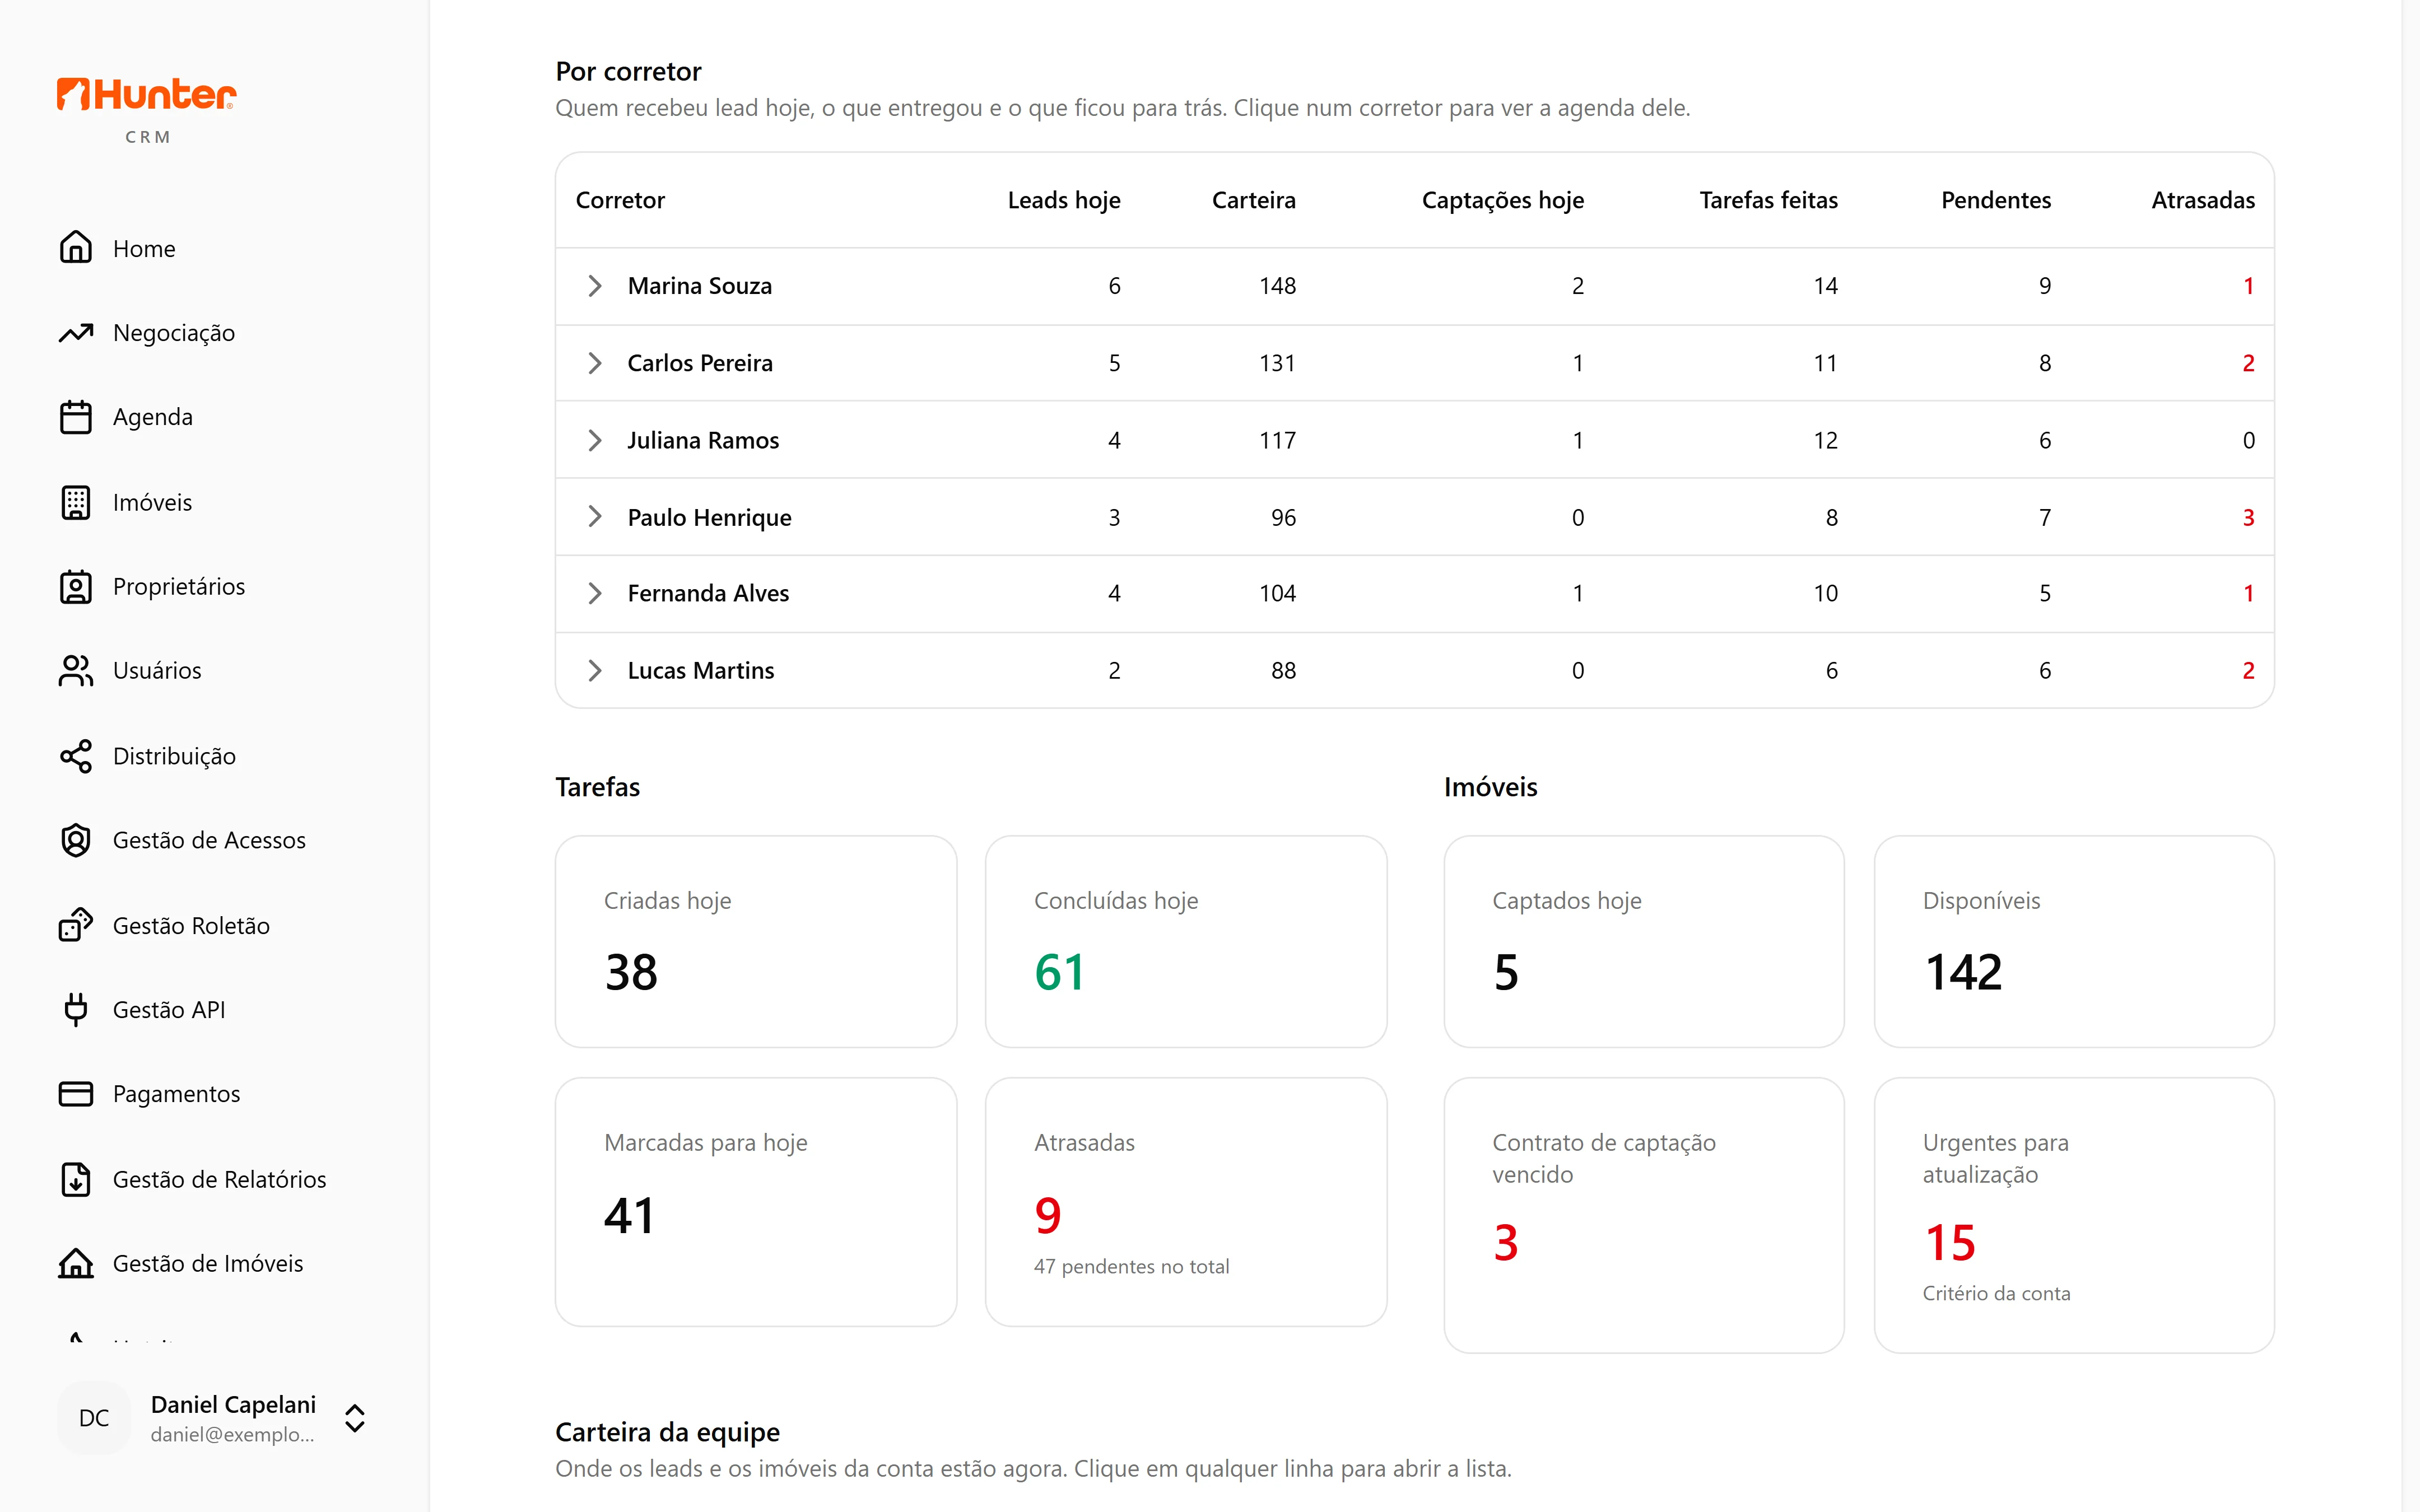2420x1512 pixels.
Task: Click the Carteira column header
Action: pos(1254,200)
